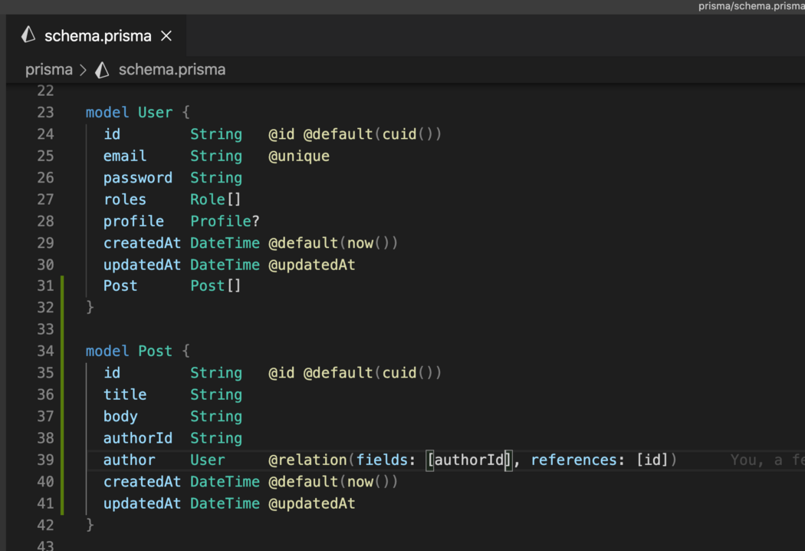
Task: Click the Prisma icon in the breadcrumb
Action: click(102, 70)
